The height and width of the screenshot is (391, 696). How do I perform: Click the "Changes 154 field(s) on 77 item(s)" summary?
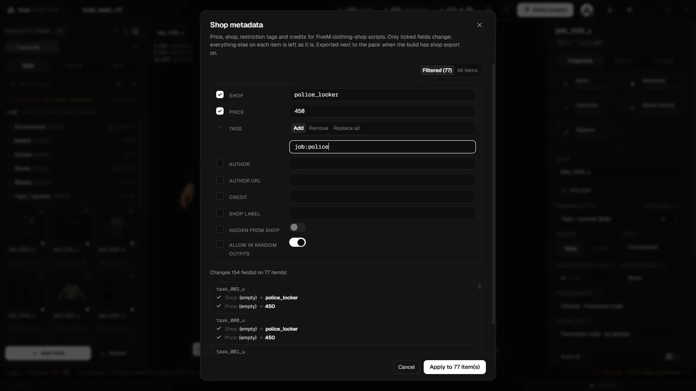click(248, 272)
